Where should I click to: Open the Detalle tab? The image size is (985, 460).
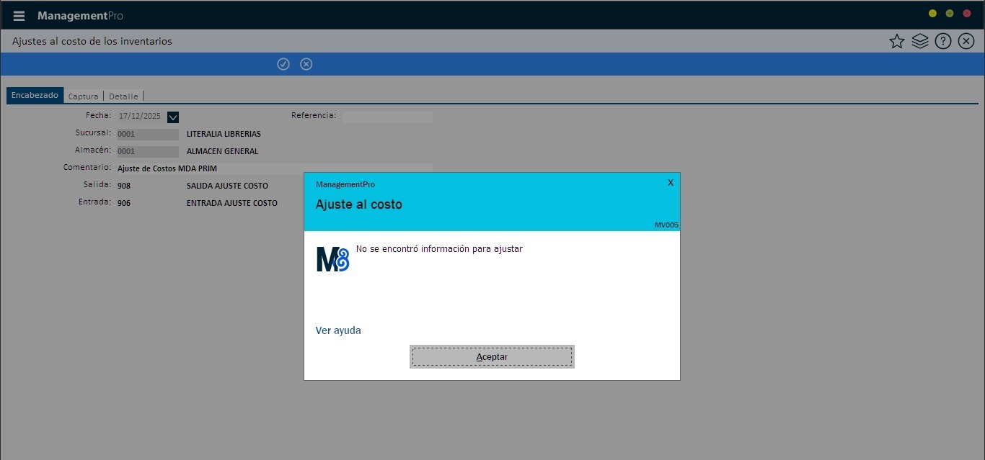123,96
